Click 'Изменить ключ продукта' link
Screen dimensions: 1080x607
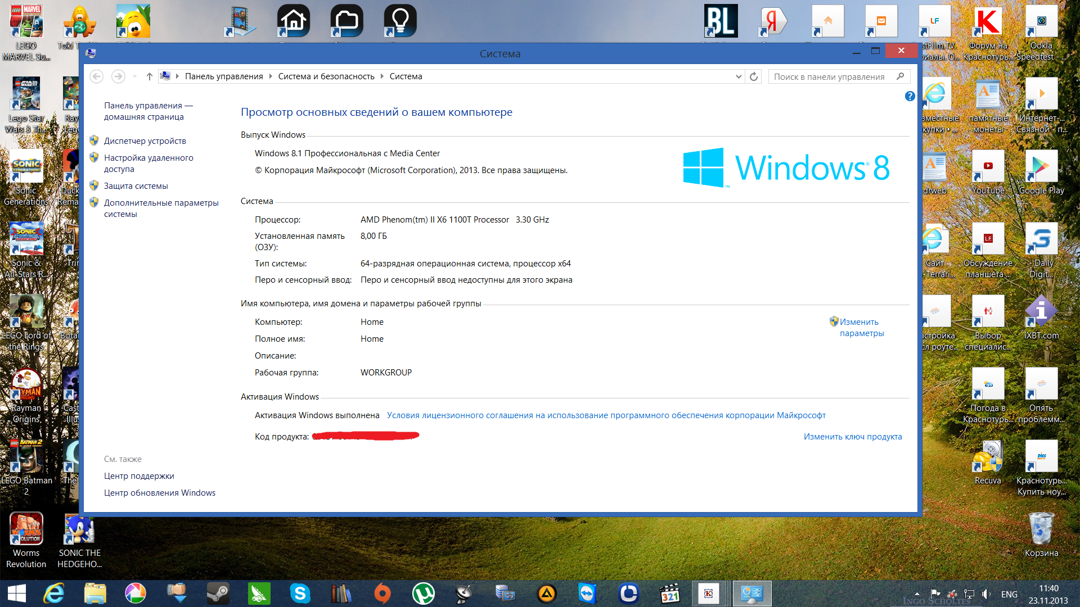[x=852, y=437]
